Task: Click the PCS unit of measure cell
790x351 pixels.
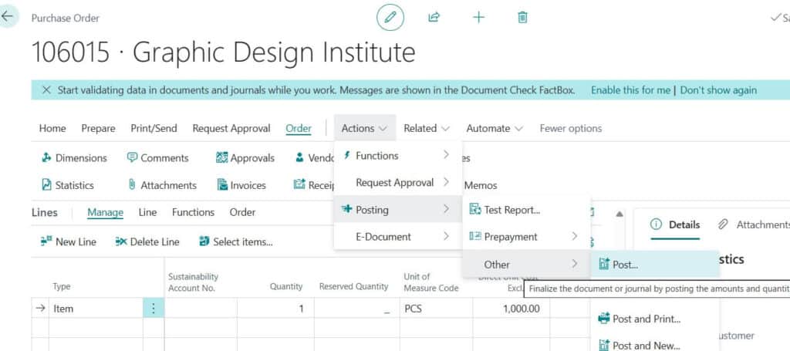Action: (x=436, y=309)
